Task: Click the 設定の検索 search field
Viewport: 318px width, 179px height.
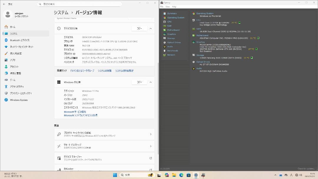Action: (79, 4)
